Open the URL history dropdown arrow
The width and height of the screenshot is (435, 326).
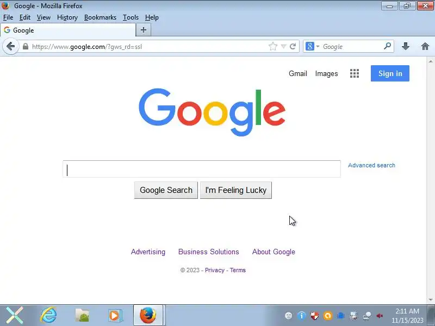pyautogui.click(x=283, y=47)
